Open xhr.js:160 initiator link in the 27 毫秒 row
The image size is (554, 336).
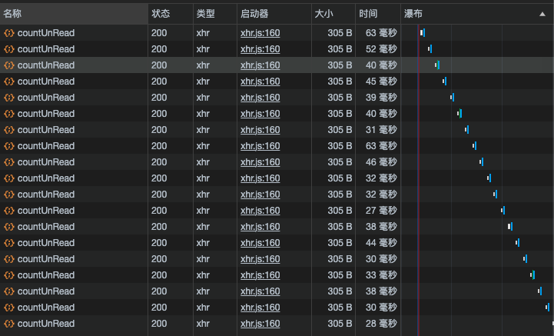[x=260, y=211]
